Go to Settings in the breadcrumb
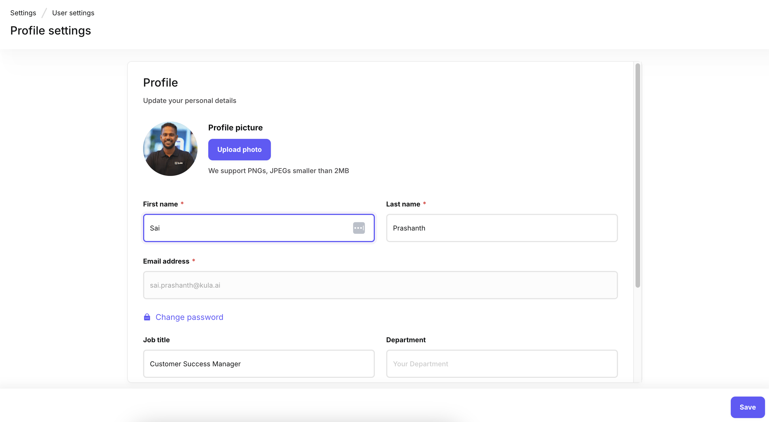 [23, 13]
